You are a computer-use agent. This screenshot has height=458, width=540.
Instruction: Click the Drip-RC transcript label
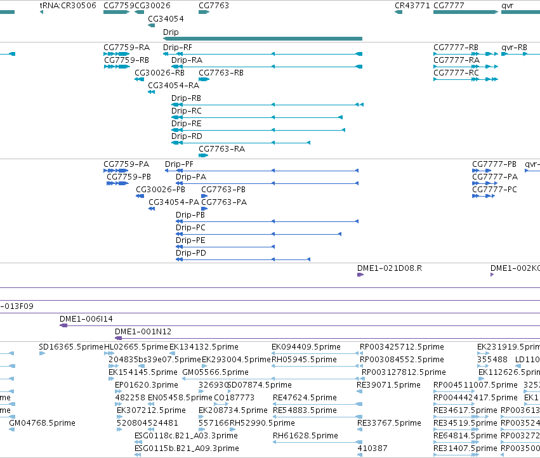[x=187, y=111]
